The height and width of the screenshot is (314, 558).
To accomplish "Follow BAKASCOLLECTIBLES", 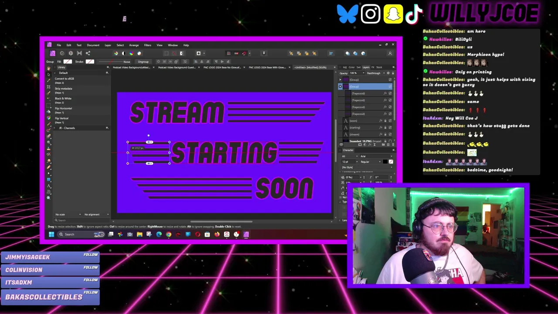I will click(91, 293).
